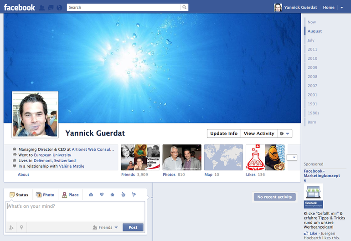351x241 pixels.
Task: Open the Friends audience selector dropdown
Action: point(105,227)
